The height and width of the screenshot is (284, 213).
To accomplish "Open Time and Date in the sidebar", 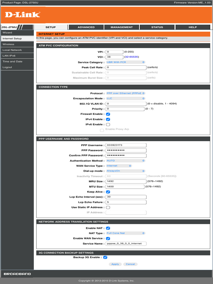I will [x=17, y=62].
